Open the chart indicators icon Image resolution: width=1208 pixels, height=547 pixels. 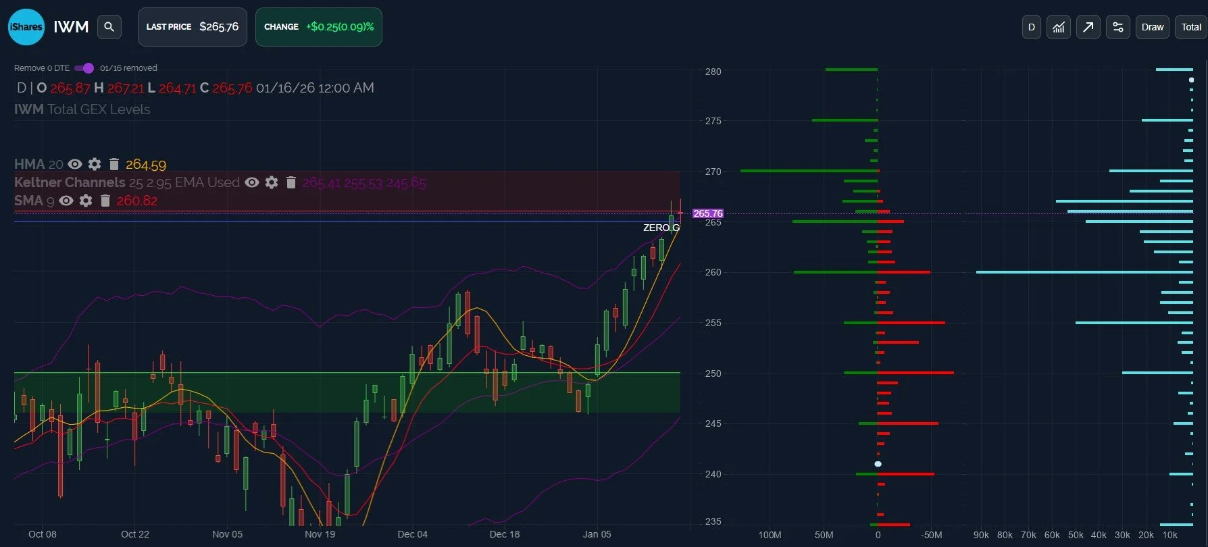click(1059, 27)
